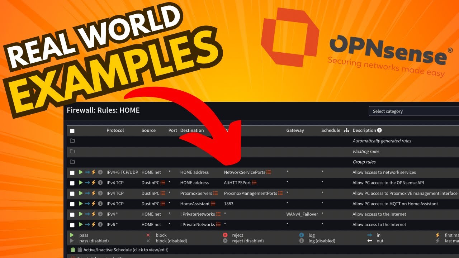This screenshot has height=258, width=459.
Task: Click the 'Schedule' column header
Action: pyautogui.click(x=331, y=130)
